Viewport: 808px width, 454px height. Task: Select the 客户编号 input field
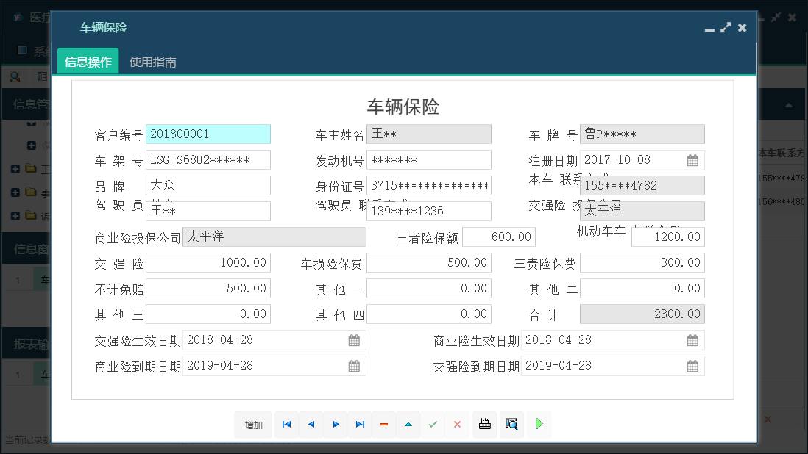[208, 134]
